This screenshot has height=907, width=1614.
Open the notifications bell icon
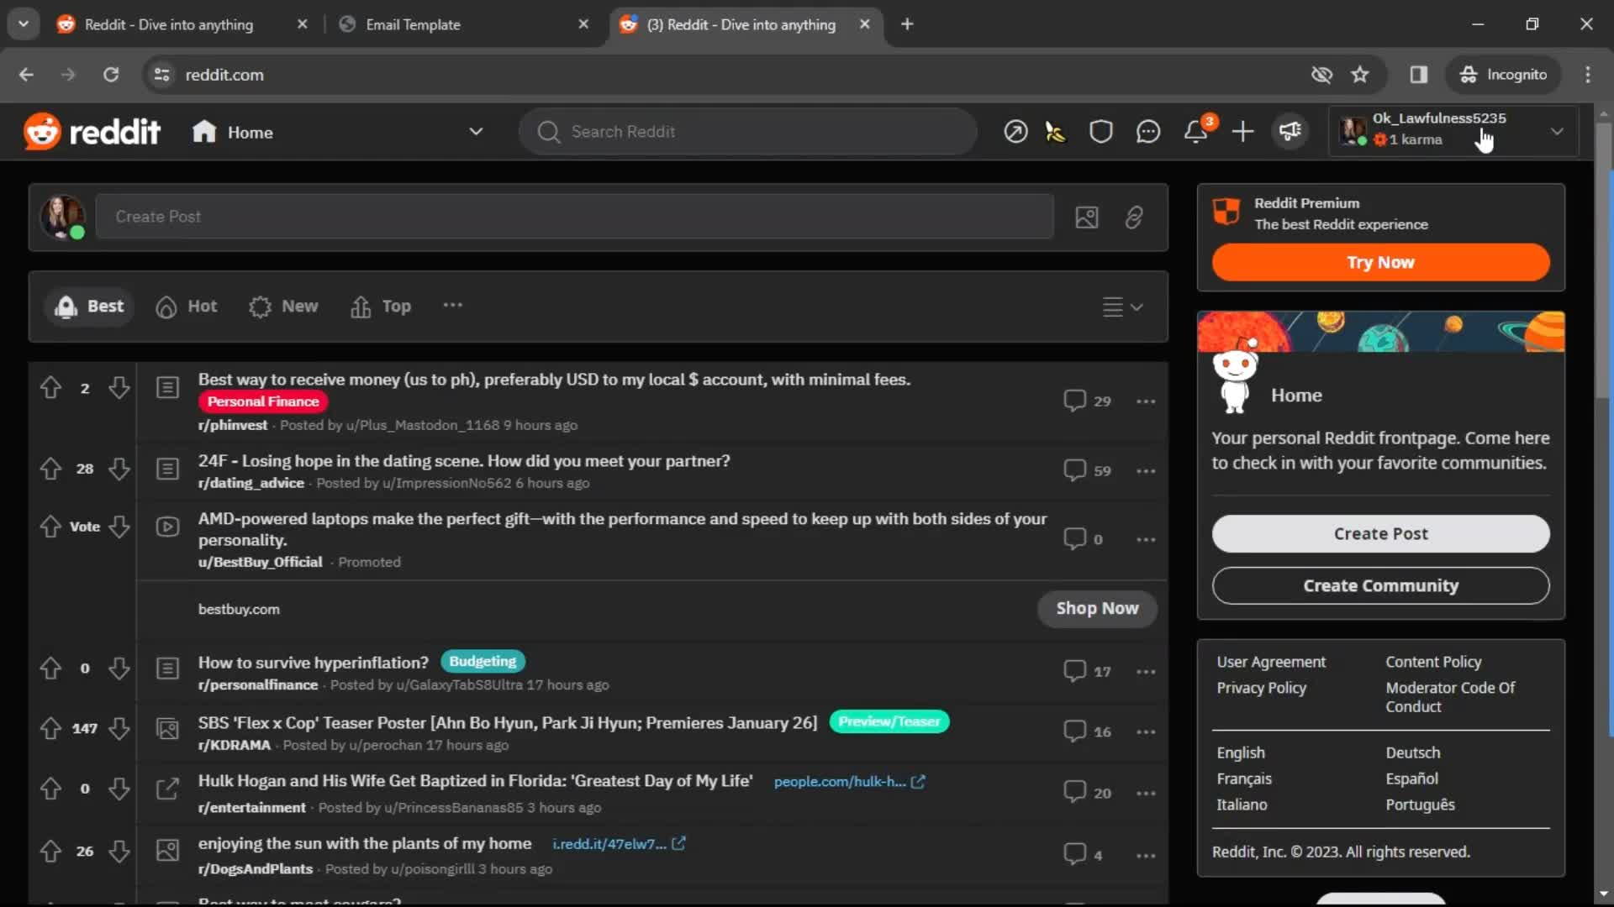(1195, 132)
